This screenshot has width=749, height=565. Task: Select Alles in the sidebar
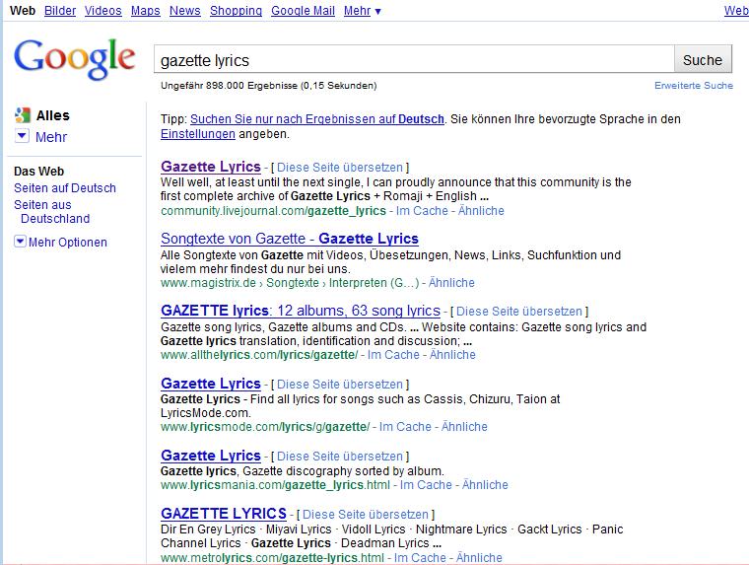tap(52, 115)
